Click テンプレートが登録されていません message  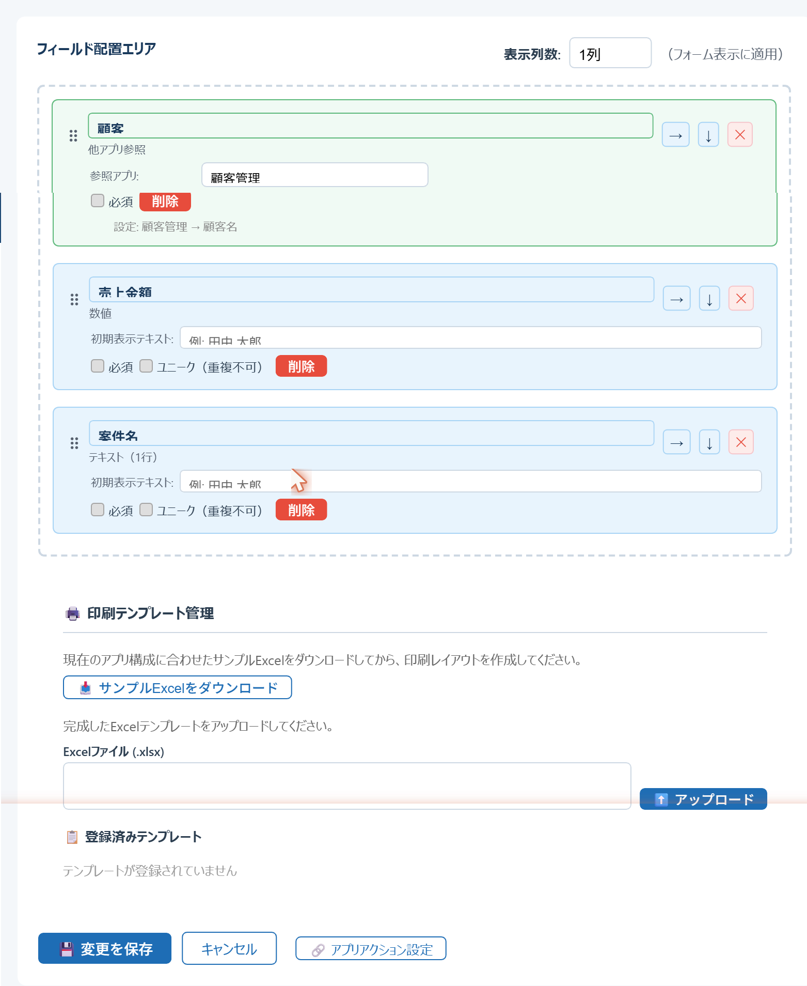coord(150,871)
